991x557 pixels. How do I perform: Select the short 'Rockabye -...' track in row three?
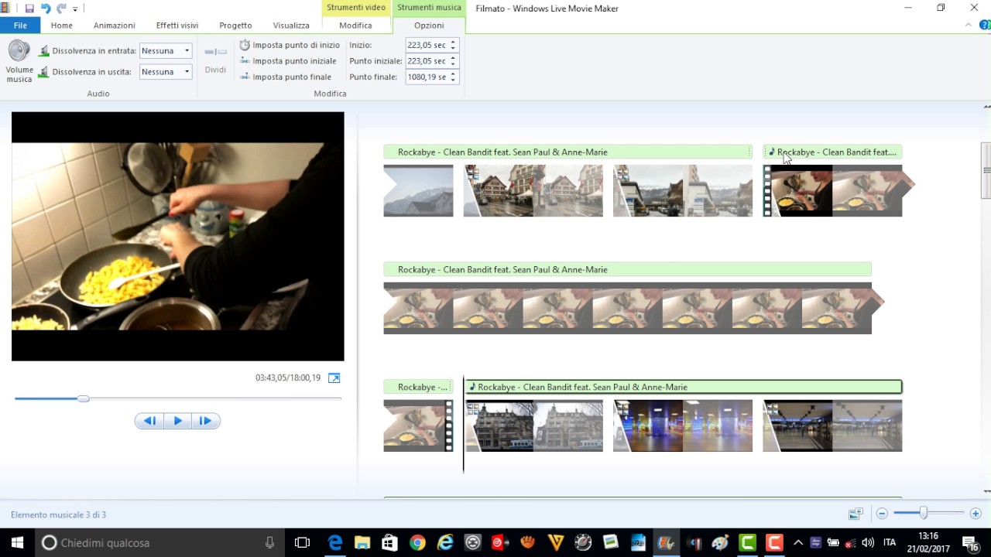pos(418,387)
